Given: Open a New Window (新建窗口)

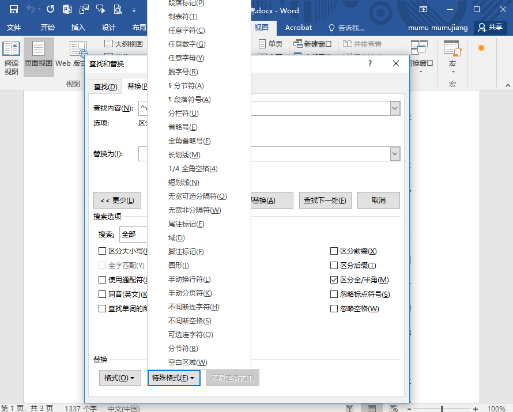Looking at the screenshot, I should 312,44.
